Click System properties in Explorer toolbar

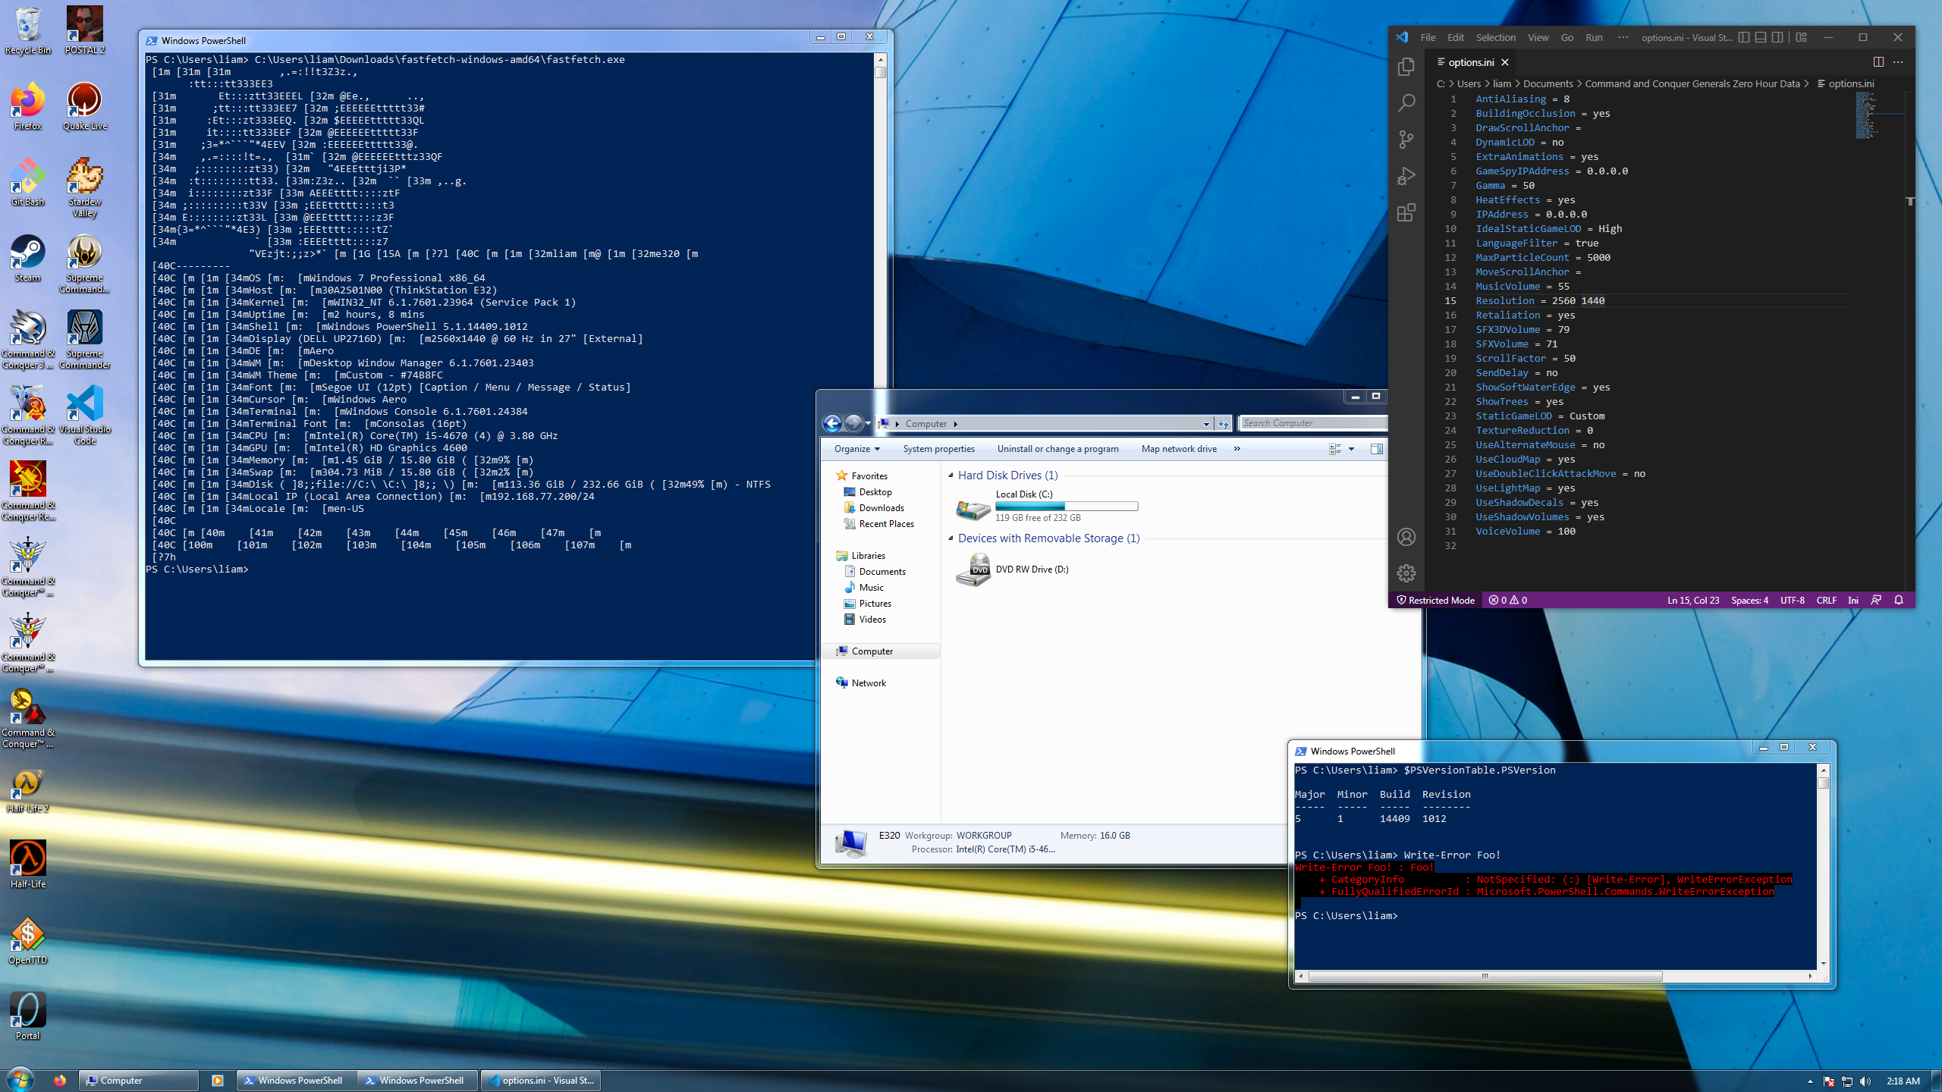click(x=938, y=449)
